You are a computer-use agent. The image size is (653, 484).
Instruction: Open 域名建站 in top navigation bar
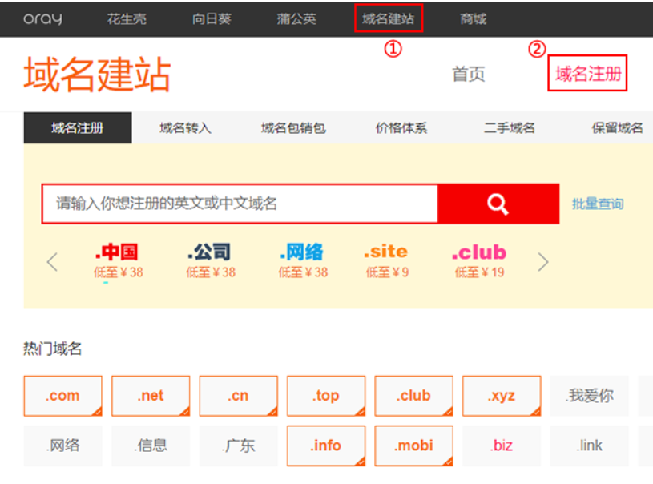(388, 18)
